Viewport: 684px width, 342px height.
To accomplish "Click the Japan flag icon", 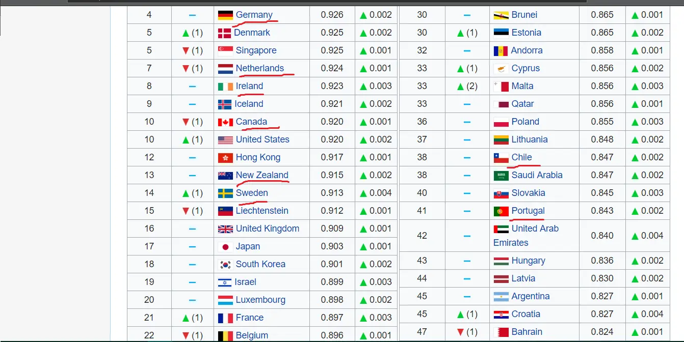I will click(x=225, y=247).
